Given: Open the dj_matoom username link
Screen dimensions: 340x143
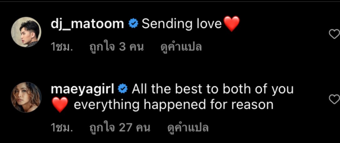Looking at the screenshot, I should point(87,24).
